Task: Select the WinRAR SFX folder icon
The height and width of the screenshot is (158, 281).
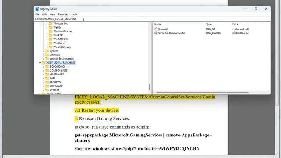Action: 50,39
